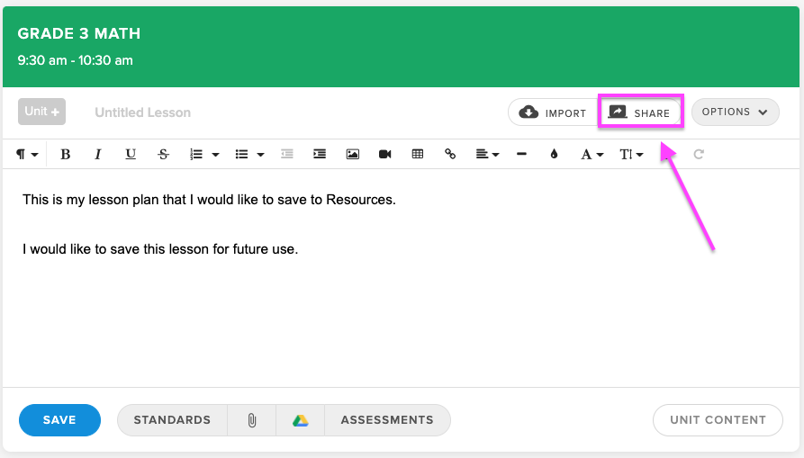
Task: Open Unit Content
Action: click(718, 420)
